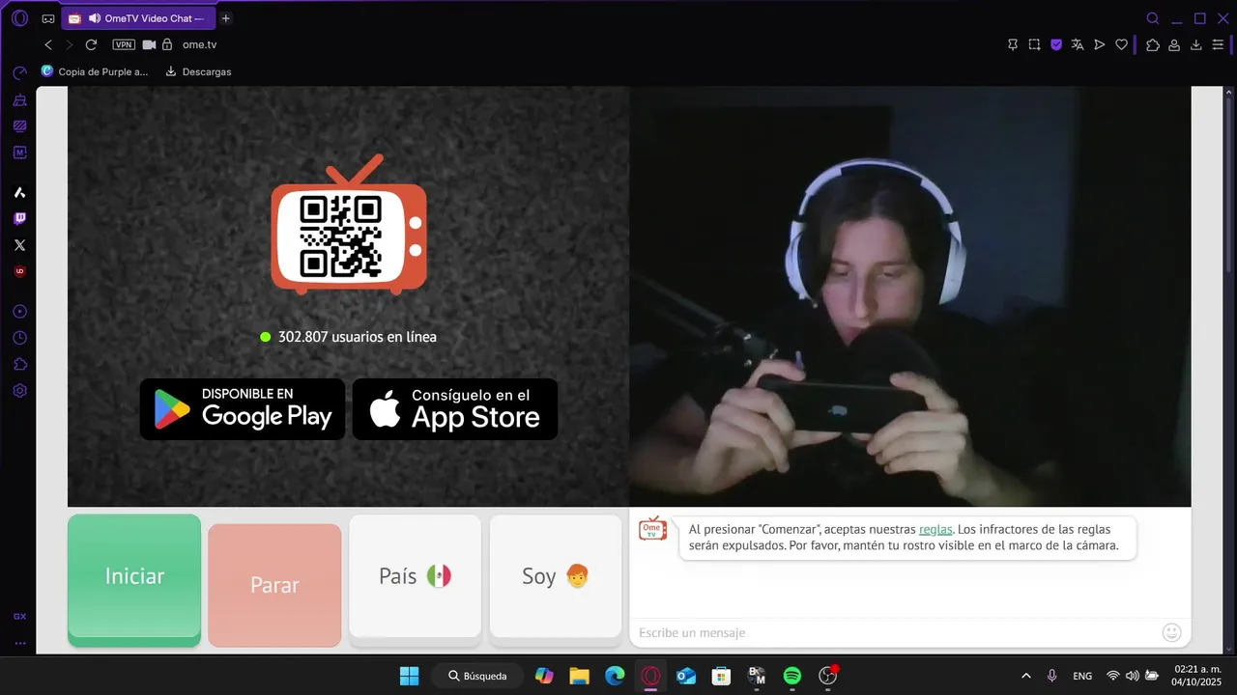Viewport: 1237px width, 695px height.
Task: Open Settings gear in the sidebar
Action: tap(19, 391)
